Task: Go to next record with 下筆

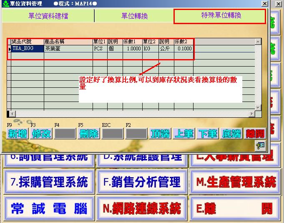Action: point(208,134)
